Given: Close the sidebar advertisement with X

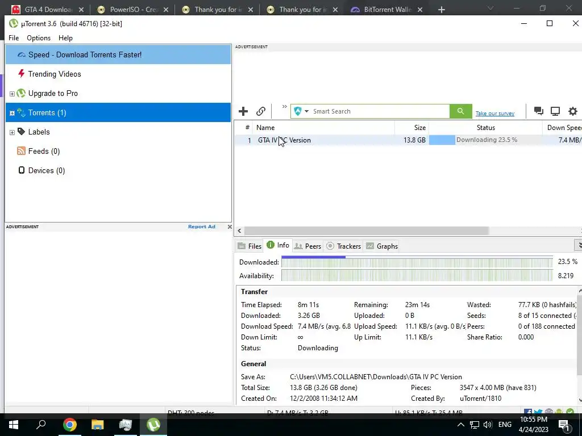Looking at the screenshot, I should 230,227.
